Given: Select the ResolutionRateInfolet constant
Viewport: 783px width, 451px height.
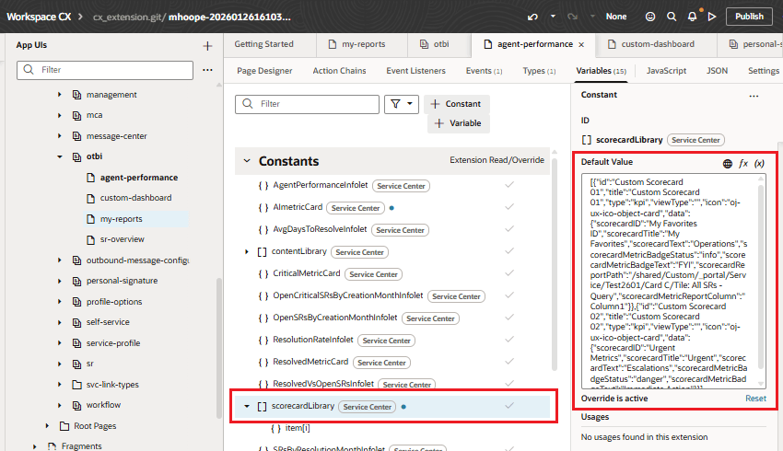Looking at the screenshot, I should click(x=313, y=340).
